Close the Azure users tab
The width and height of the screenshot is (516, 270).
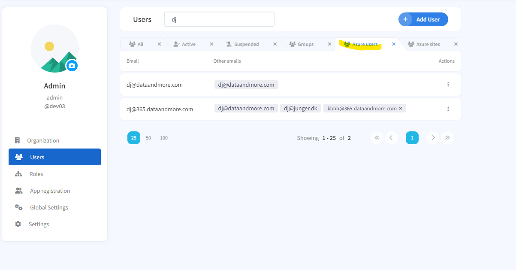point(394,44)
